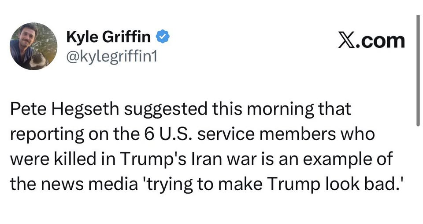423x224 pixels.
Task: Click the @kylegriffin1 handle
Action: (111, 57)
